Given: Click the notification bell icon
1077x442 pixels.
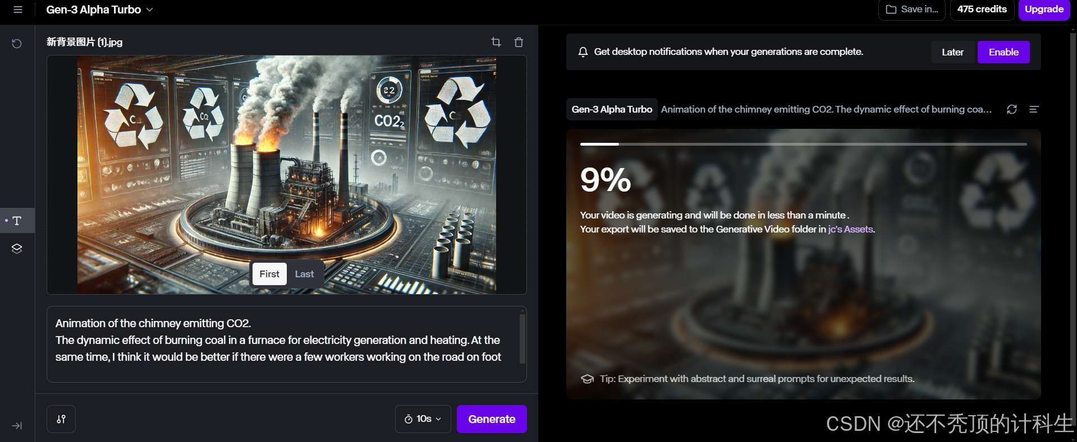Looking at the screenshot, I should (583, 52).
